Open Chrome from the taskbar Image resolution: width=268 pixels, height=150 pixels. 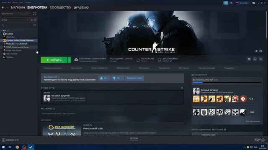tap(17, 147)
